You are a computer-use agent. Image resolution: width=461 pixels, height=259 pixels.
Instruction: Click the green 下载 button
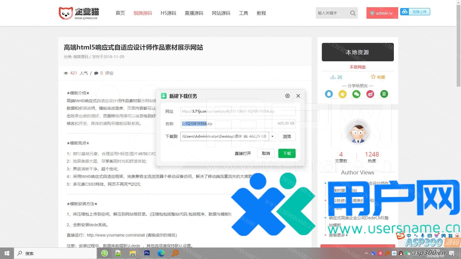click(287, 153)
